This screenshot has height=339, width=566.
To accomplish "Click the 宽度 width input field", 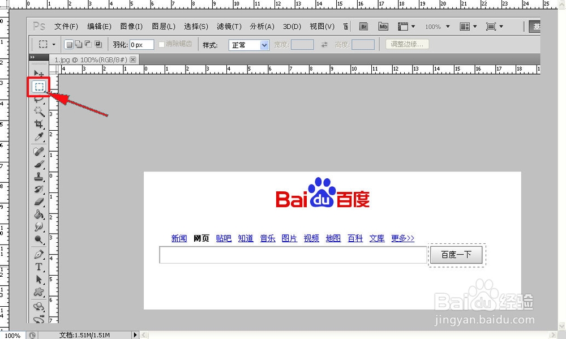I will 302,45.
